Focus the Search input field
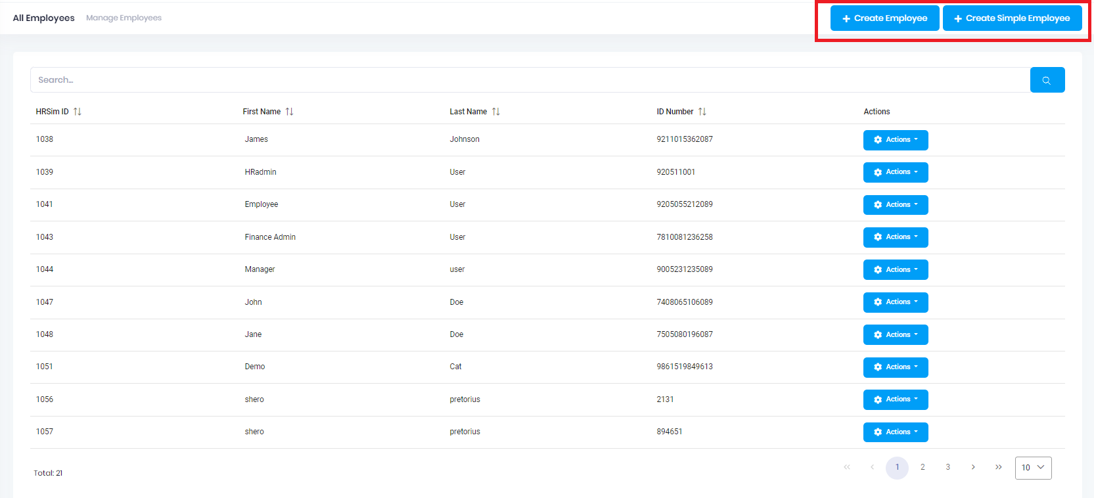Viewport: 1094px width, 498px height. 530,80
